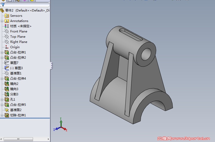Select the Top Plane label

tap(18, 37)
